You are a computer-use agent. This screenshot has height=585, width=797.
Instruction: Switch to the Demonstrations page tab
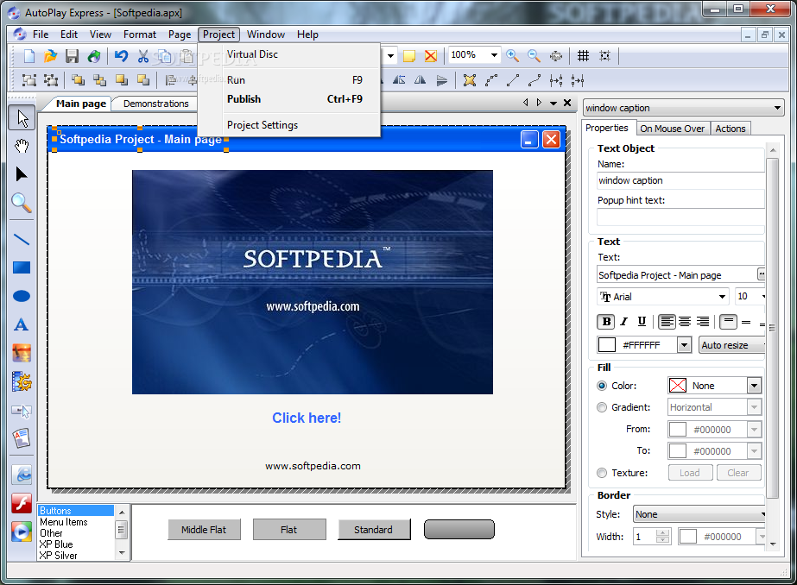(x=155, y=104)
